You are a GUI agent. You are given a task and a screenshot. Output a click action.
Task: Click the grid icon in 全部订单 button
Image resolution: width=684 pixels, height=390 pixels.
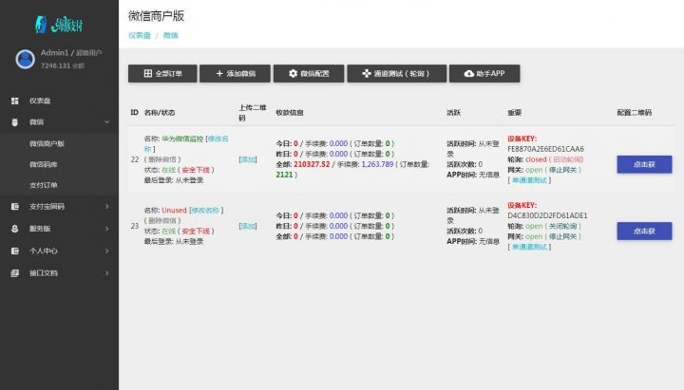(x=148, y=73)
